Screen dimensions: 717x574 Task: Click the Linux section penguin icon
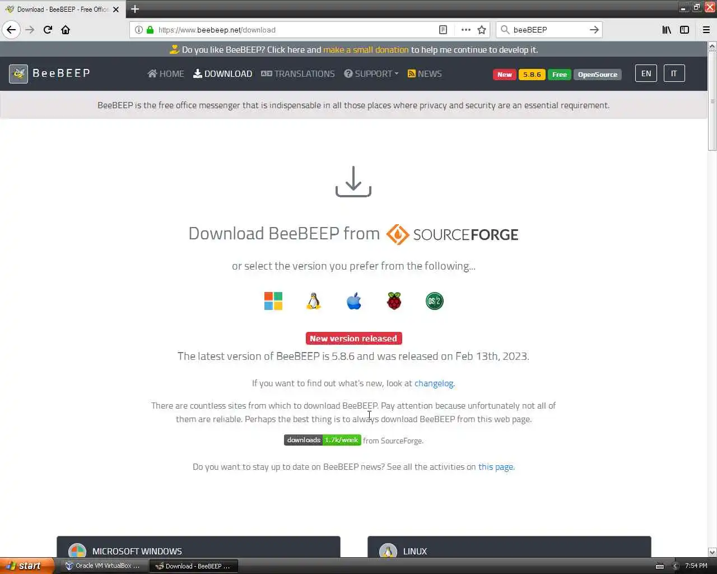[388, 550]
